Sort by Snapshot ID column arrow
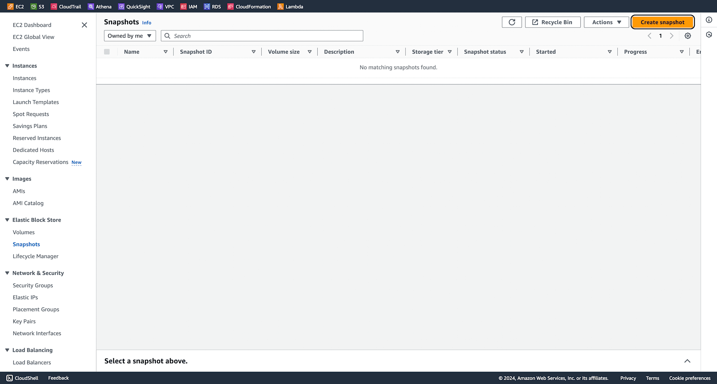717x384 pixels. click(253, 52)
